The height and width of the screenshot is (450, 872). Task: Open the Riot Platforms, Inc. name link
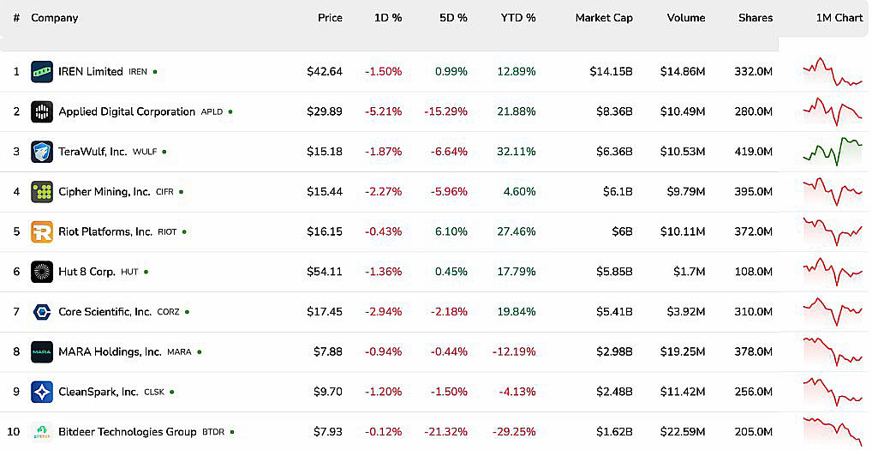click(105, 232)
